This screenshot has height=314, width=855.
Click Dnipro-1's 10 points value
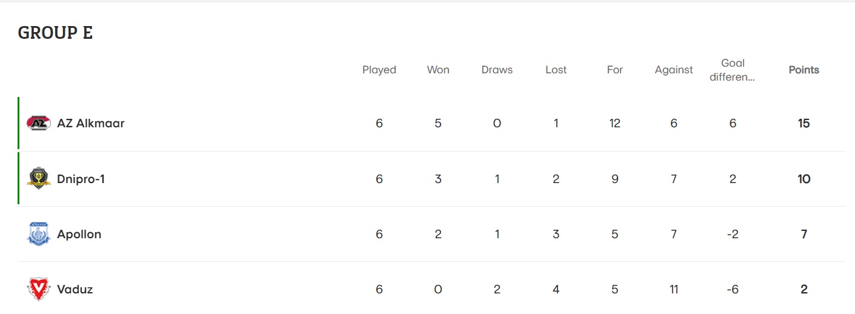point(803,179)
